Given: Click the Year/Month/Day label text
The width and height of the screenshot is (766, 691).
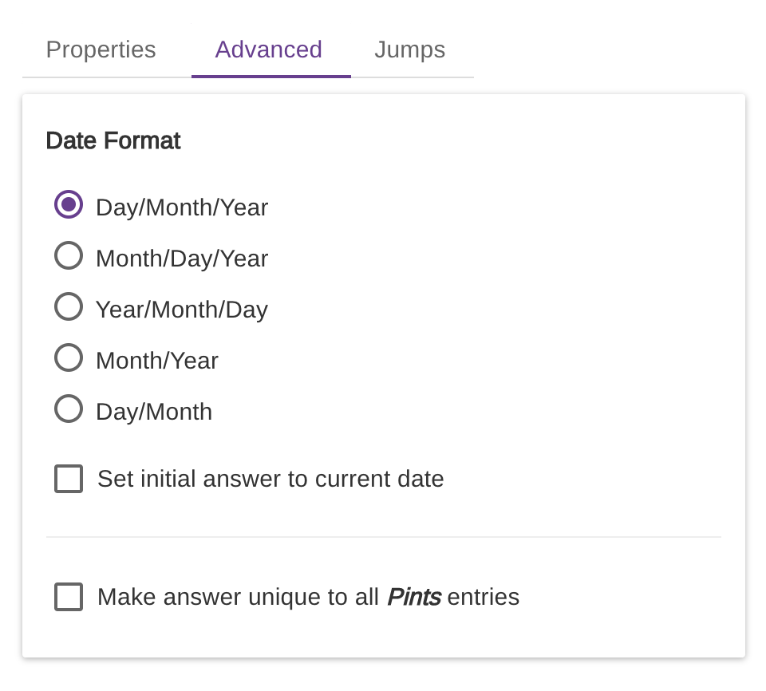Looking at the screenshot, I should (182, 310).
